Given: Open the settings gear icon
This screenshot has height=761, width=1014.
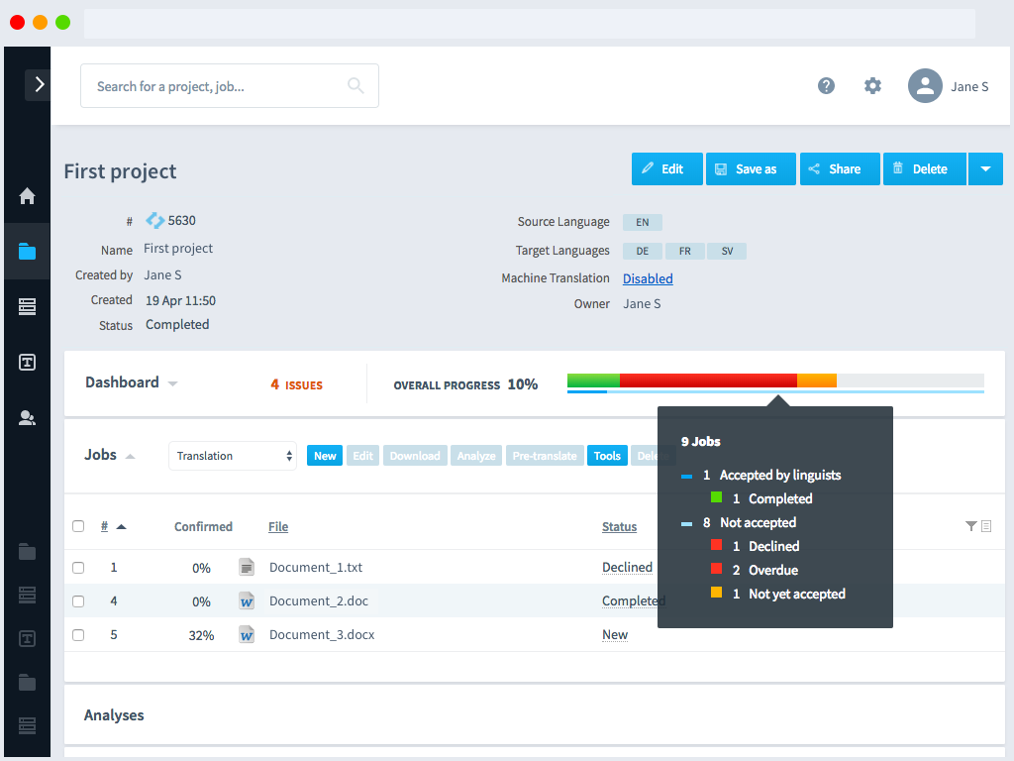Looking at the screenshot, I should point(872,86).
